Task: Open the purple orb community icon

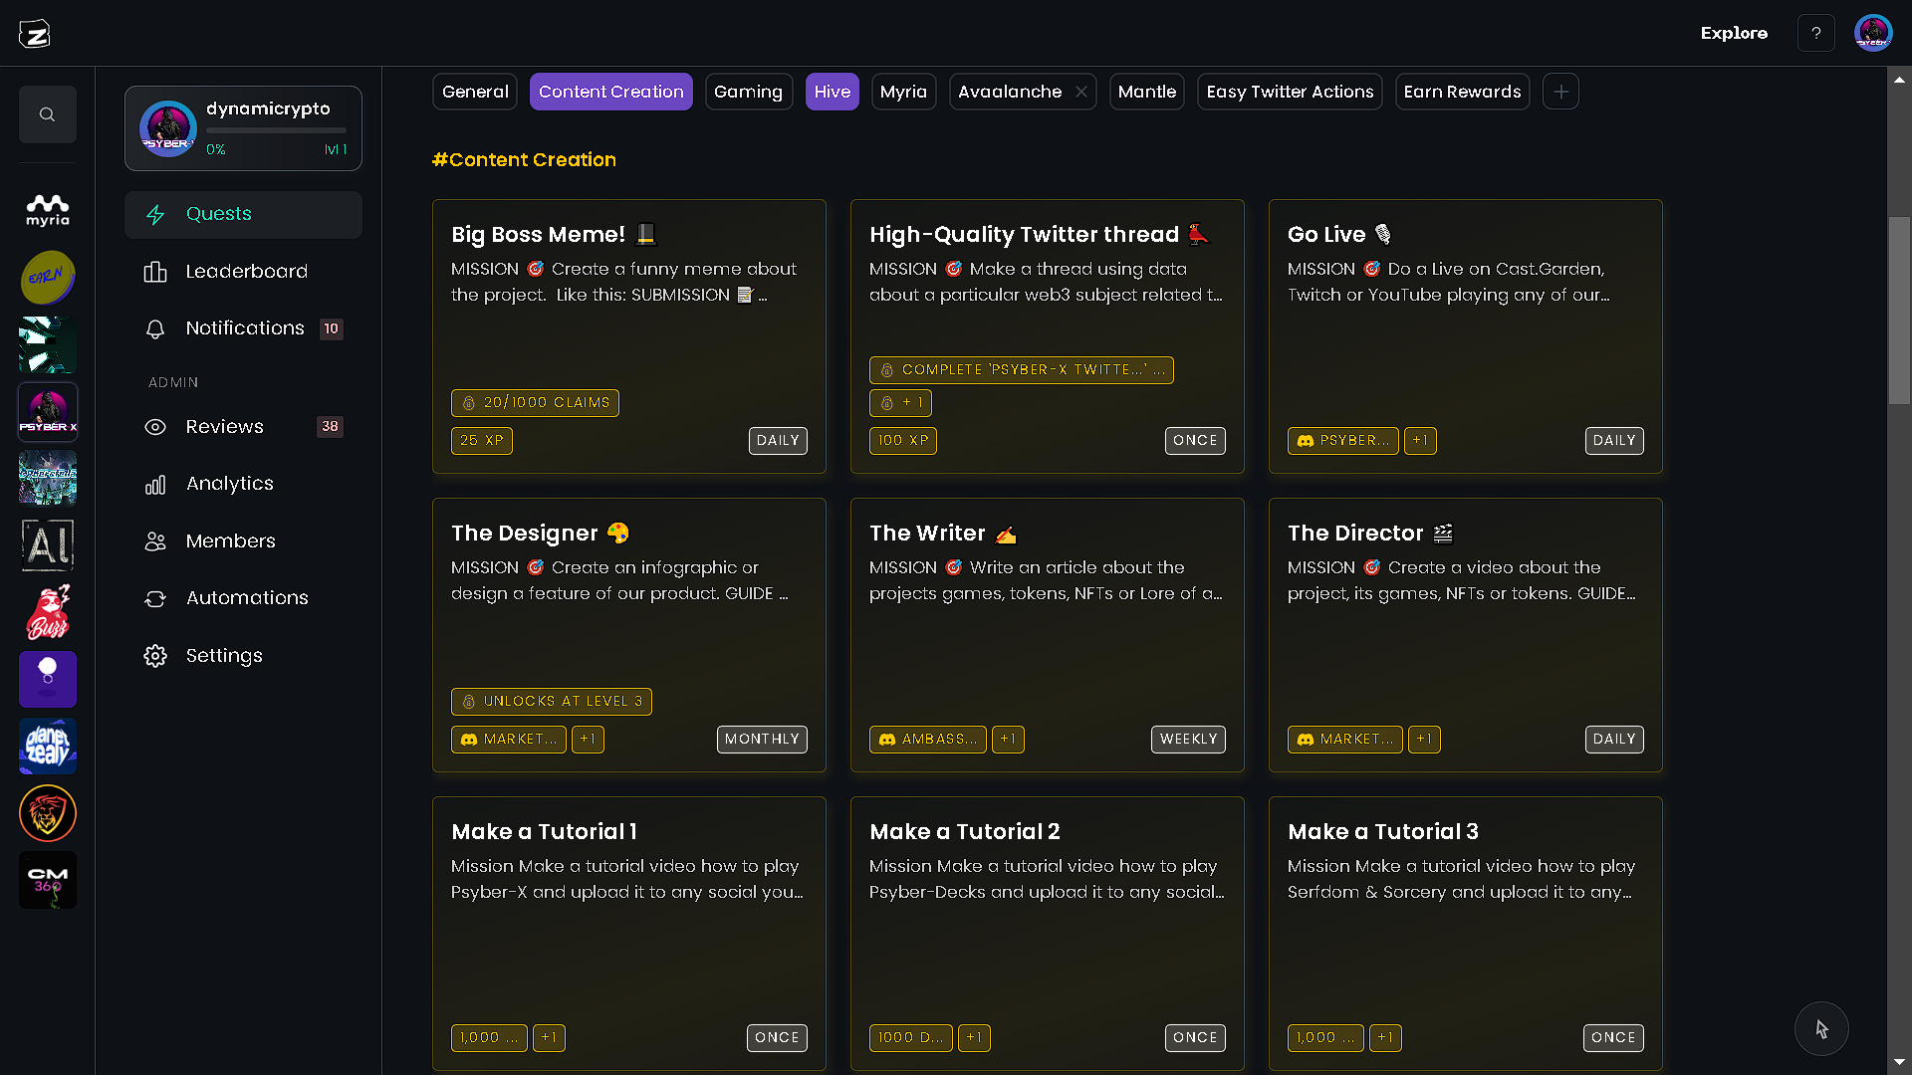Action: point(48,679)
